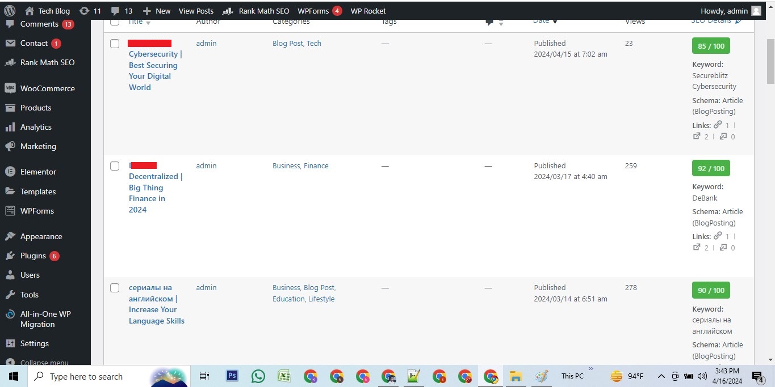Screen dimensions: 775x387
Task: Open the сериалы на английском post
Action: 157,304
